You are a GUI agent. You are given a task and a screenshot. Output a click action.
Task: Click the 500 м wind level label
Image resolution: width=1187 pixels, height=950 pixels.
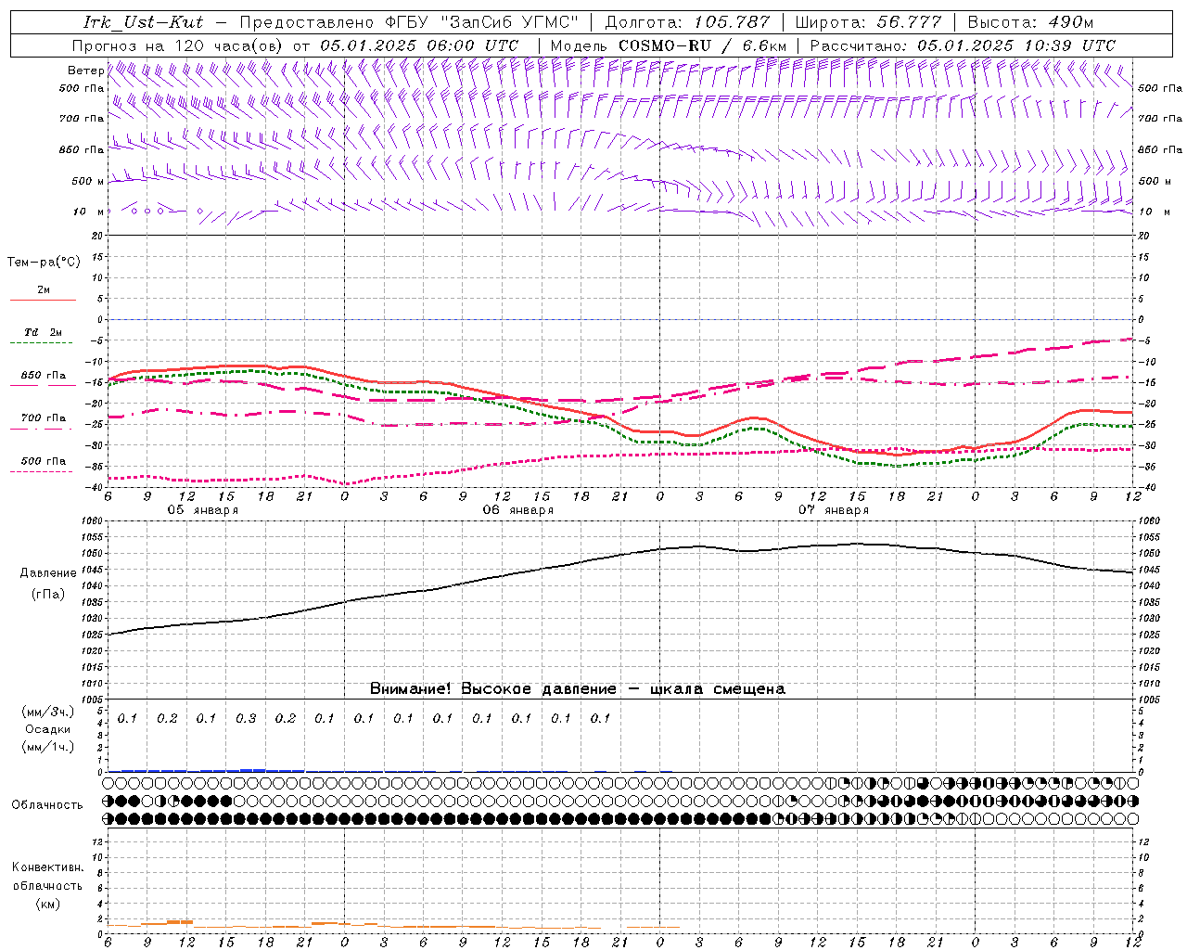click(88, 181)
